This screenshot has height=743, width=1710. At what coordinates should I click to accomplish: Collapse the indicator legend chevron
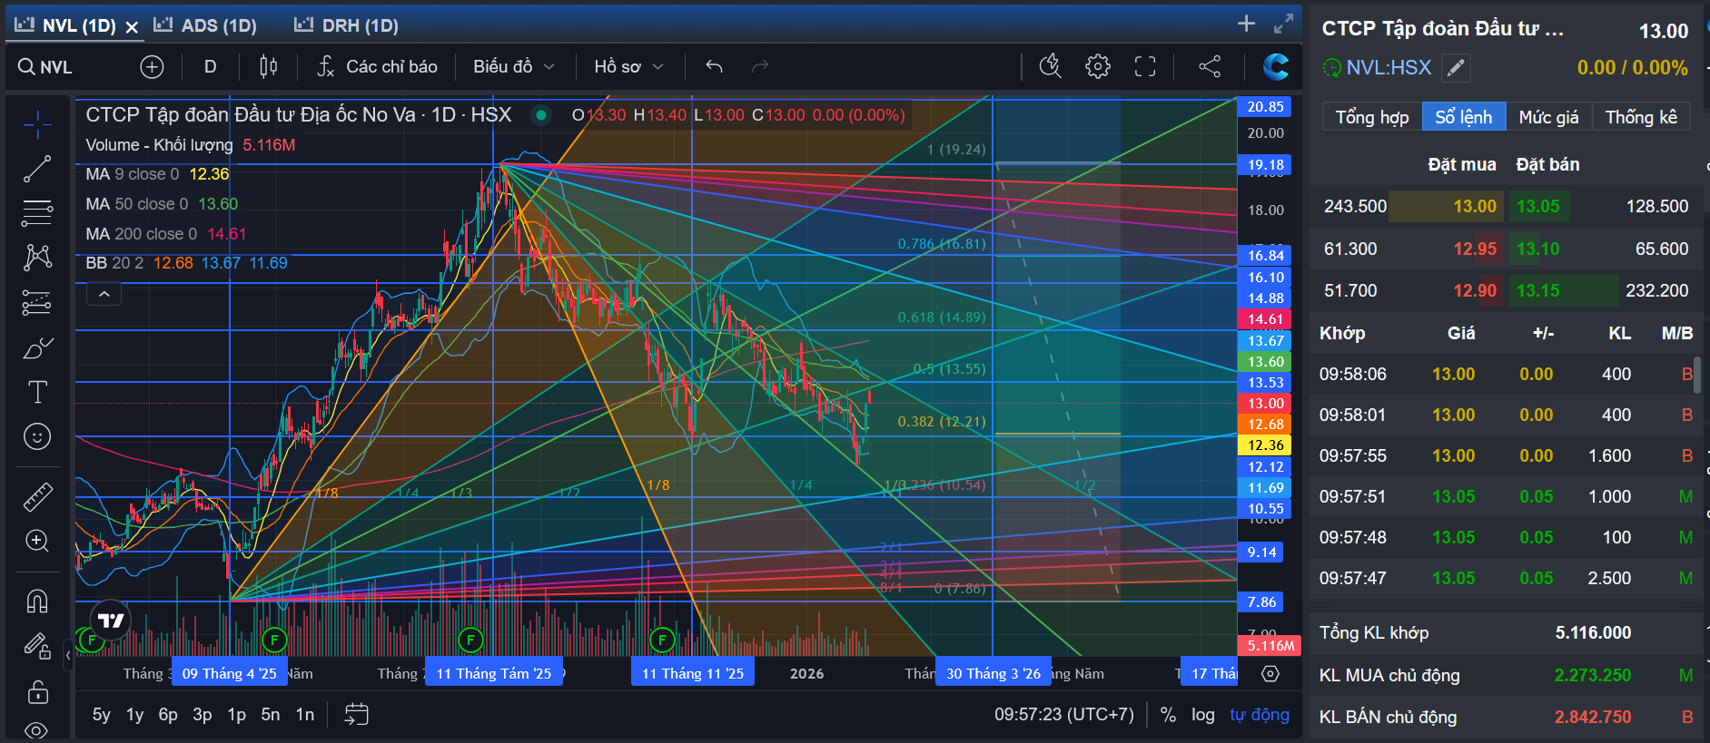tap(104, 294)
